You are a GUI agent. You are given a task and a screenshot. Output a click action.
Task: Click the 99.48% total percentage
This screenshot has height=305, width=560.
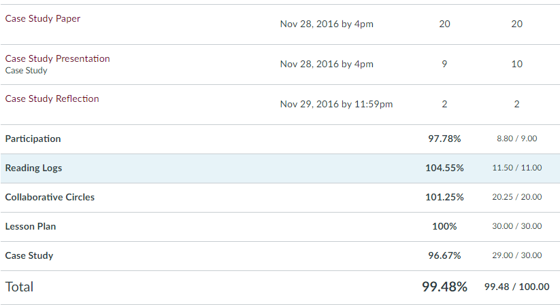(x=444, y=287)
